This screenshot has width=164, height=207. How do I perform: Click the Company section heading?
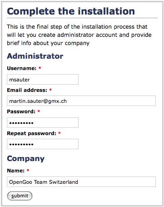pos(26,159)
